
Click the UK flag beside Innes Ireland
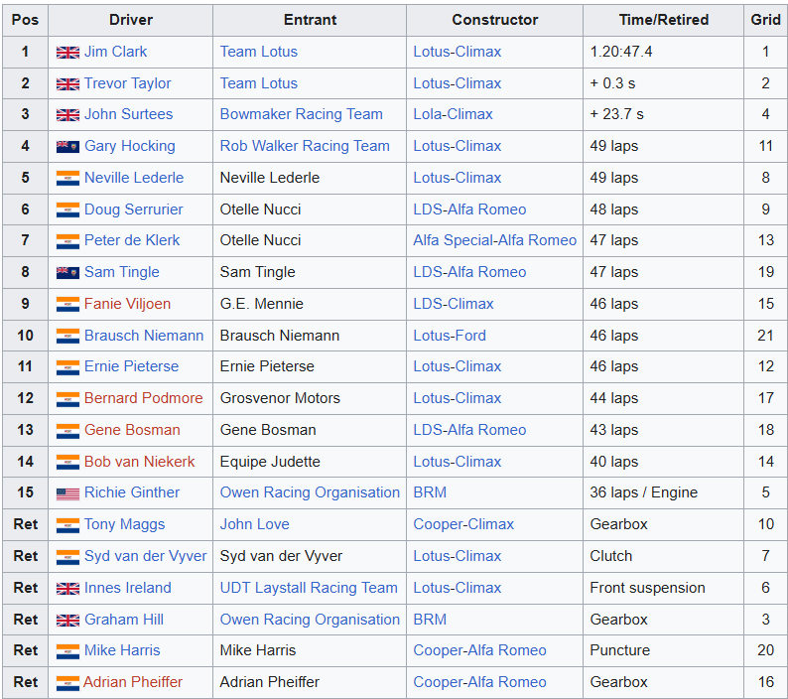[67, 589]
